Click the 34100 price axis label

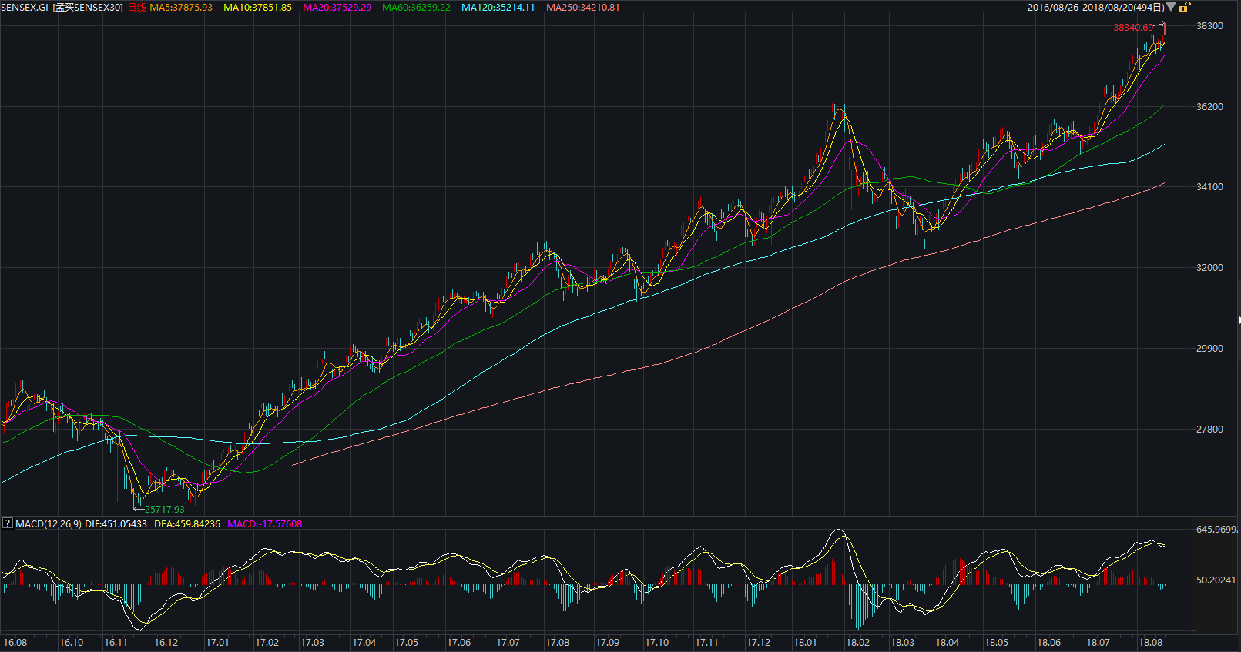click(x=1209, y=187)
